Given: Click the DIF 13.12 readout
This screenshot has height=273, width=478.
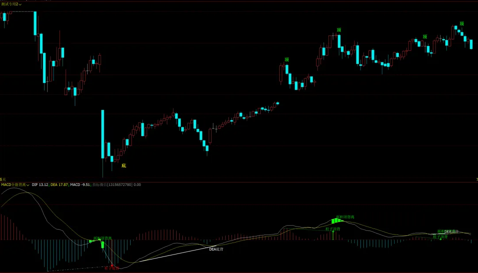Looking at the screenshot, I should click(40, 185).
